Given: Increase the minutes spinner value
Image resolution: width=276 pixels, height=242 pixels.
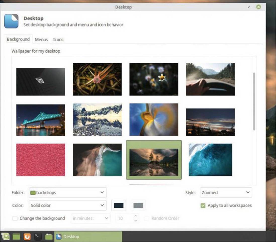Looking at the screenshot, I should pos(135,216).
